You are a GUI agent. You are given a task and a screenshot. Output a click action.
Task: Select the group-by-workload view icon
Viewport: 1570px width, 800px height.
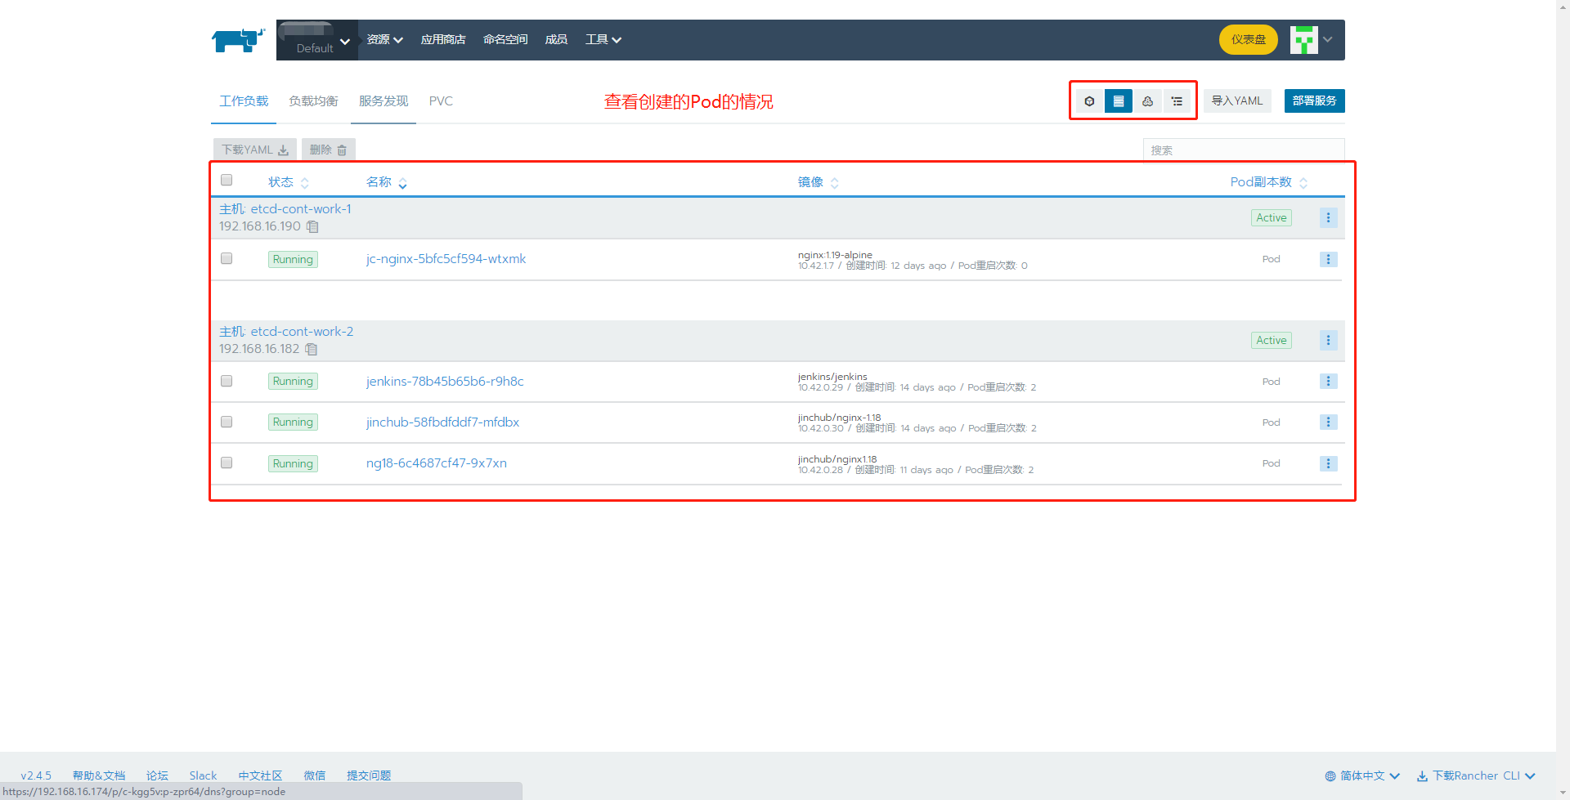(x=1148, y=101)
